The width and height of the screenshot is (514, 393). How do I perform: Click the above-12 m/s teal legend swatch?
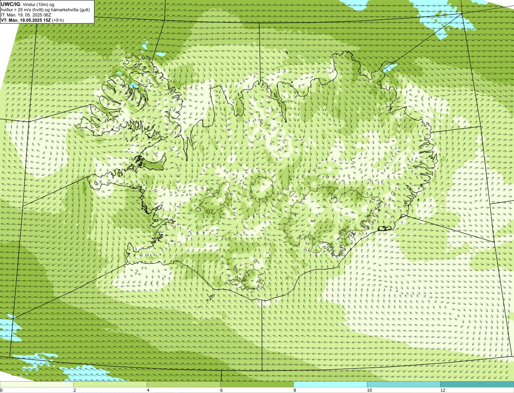[x=477, y=384]
